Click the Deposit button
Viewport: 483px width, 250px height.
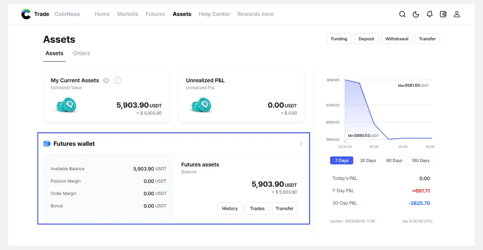366,39
